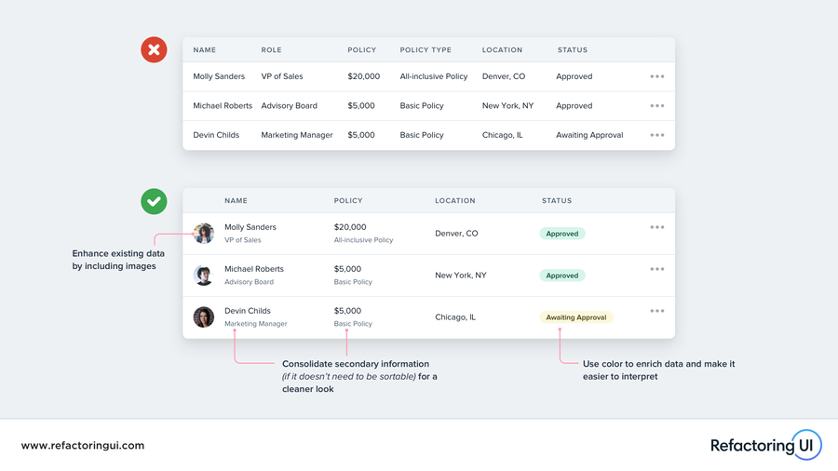Click Michael Roberts' avatar photo
Viewport: 838px width, 471px height.
point(204,275)
